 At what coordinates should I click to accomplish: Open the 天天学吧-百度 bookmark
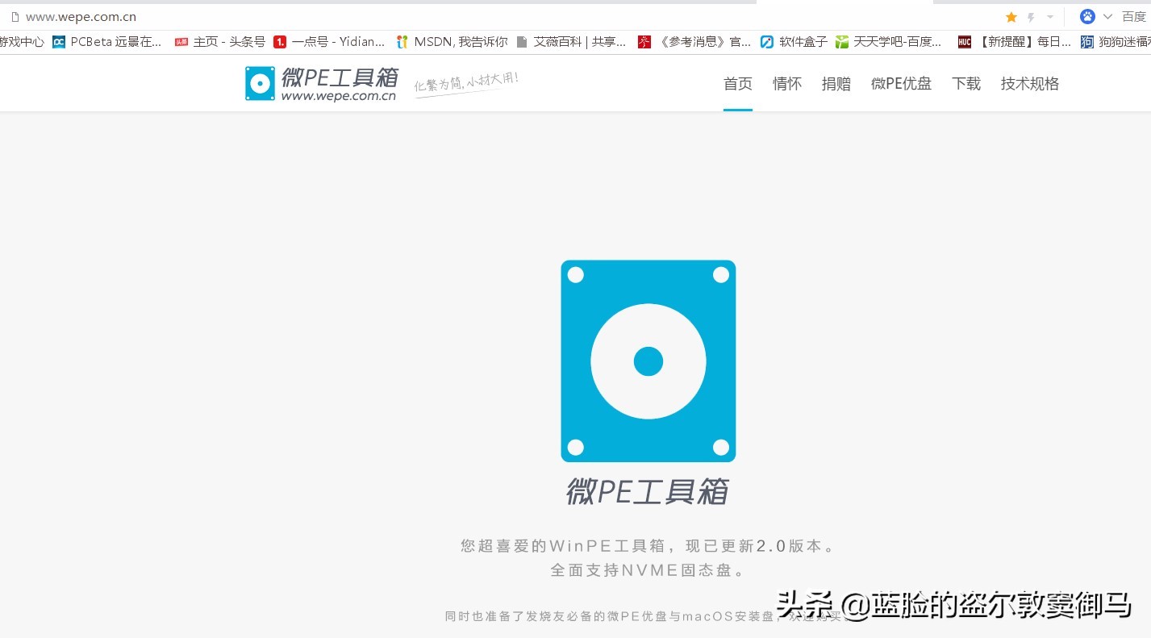pyautogui.click(x=889, y=42)
